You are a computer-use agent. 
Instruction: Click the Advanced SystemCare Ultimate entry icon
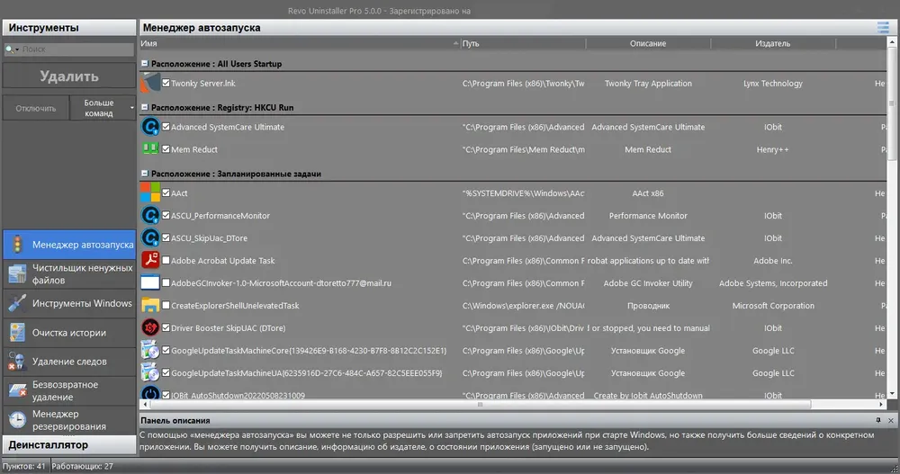(150, 127)
